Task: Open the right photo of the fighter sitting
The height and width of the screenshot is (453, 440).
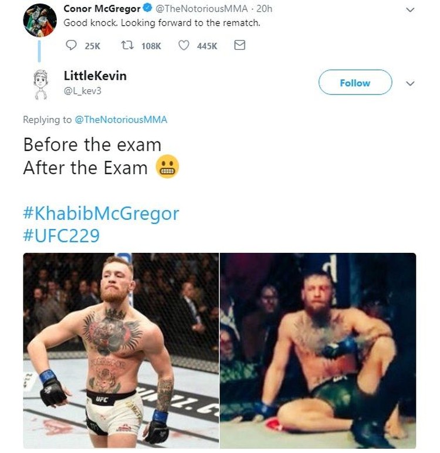Action: (x=318, y=350)
